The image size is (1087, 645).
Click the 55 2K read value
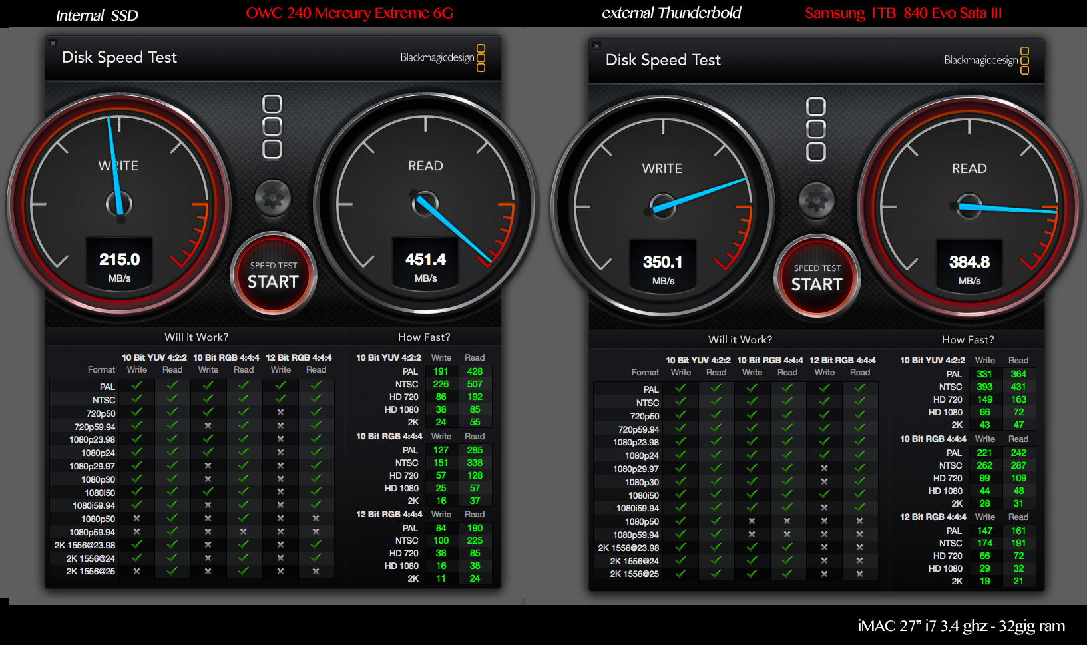[x=475, y=422]
